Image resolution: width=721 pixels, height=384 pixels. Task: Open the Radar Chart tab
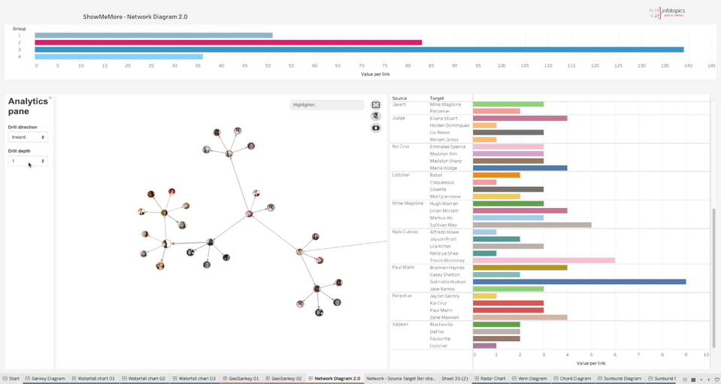tap(492, 379)
